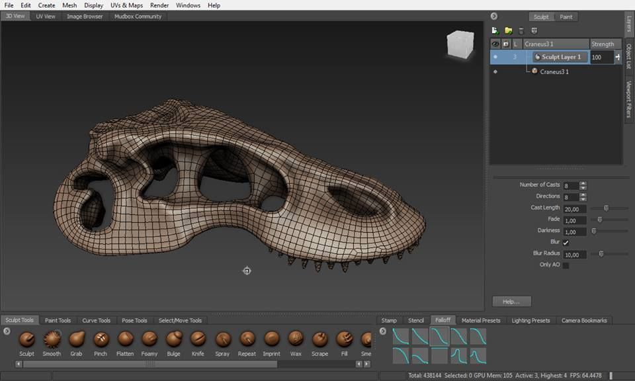Click the delete layer trash icon

pyautogui.click(x=521, y=31)
